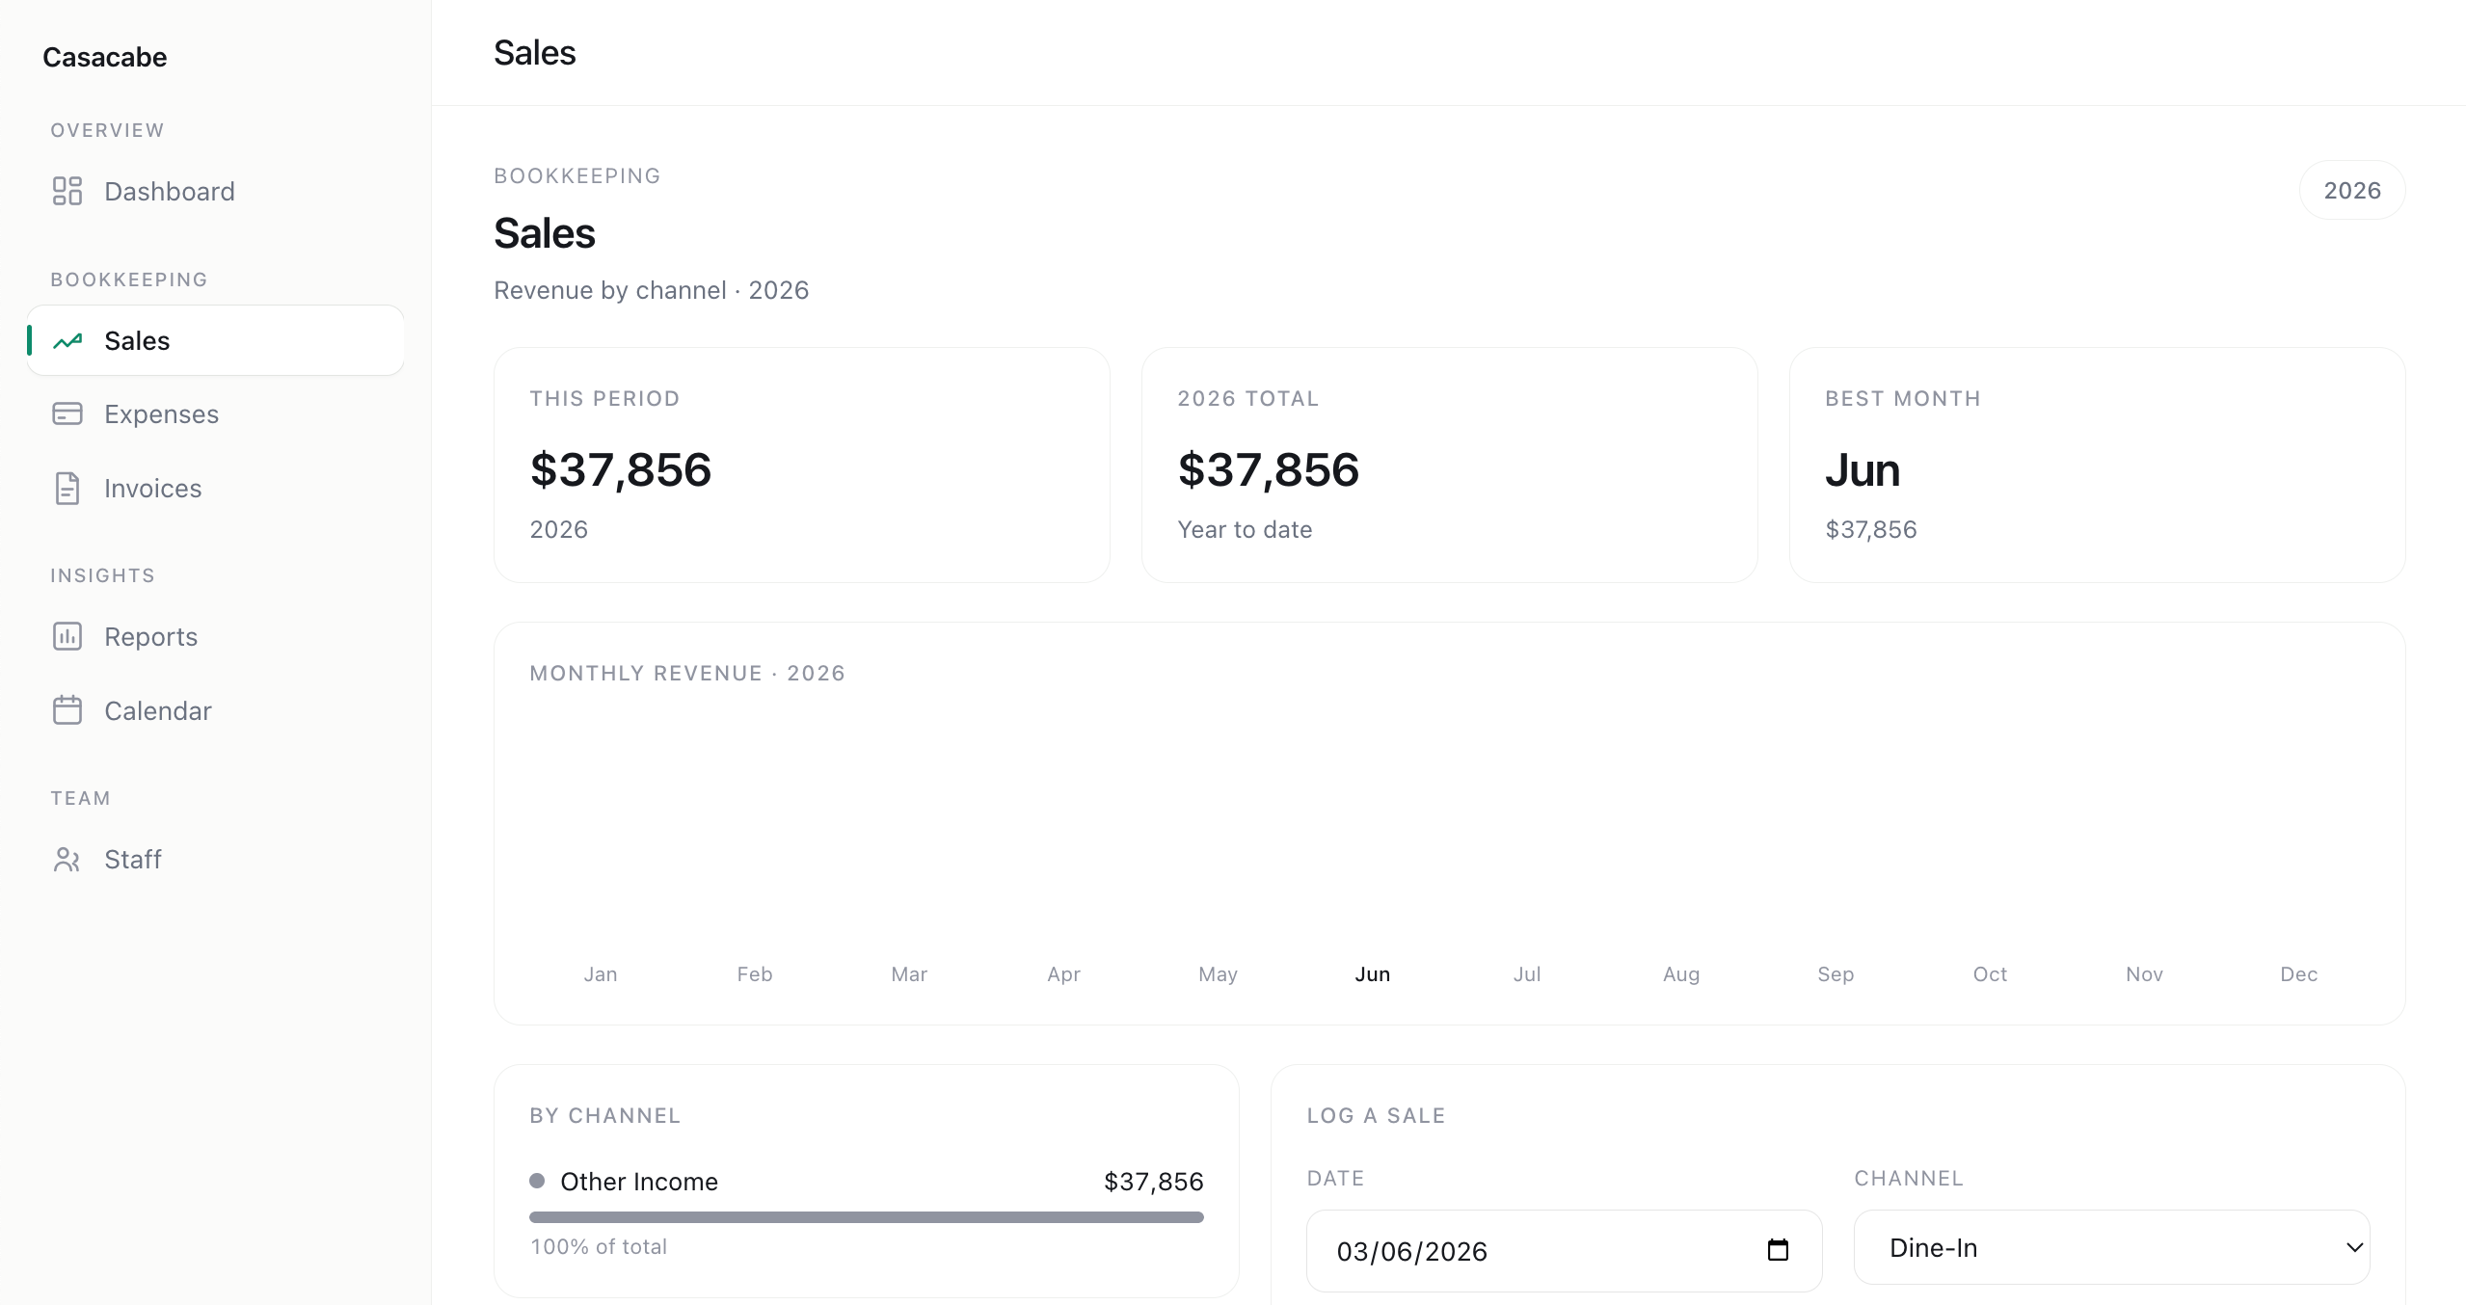Expand the Channel dropdown showing Dine-In
Viewport: 2466px width, 1305px height.
pyautogui.click(x=2111, y=1247)
